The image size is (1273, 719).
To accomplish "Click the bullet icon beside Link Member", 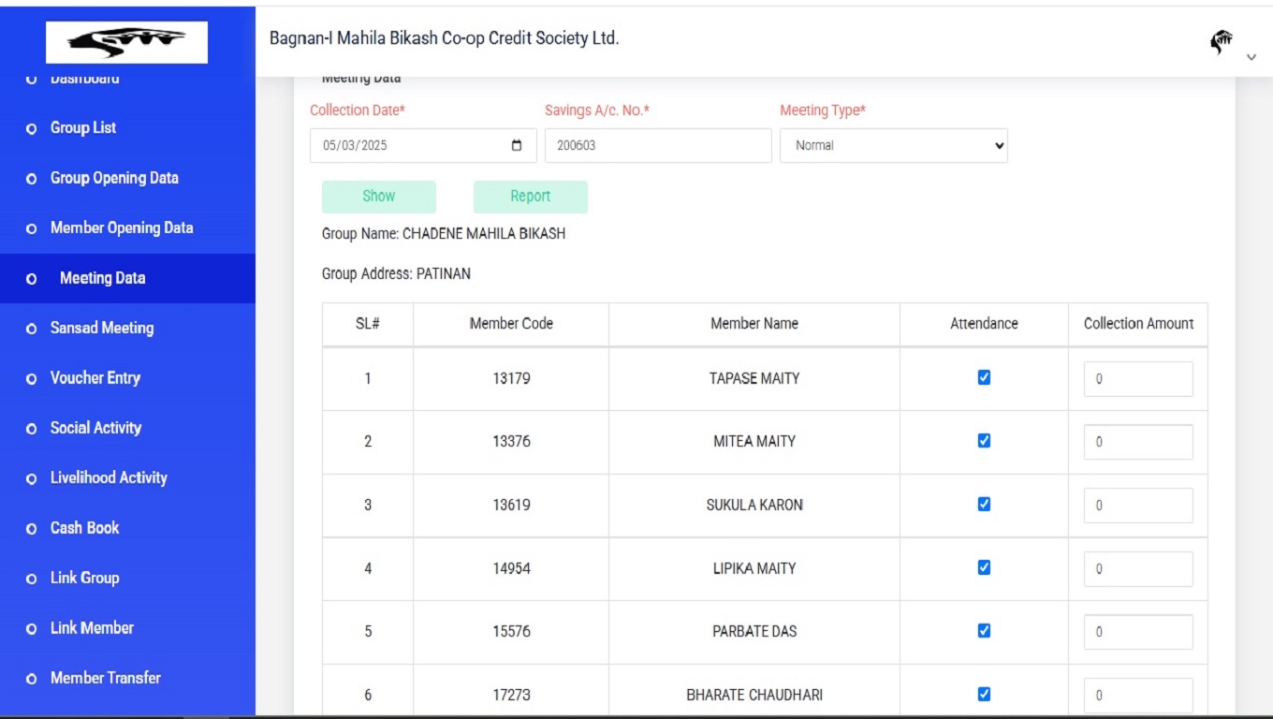I will (x=32, y=629).
